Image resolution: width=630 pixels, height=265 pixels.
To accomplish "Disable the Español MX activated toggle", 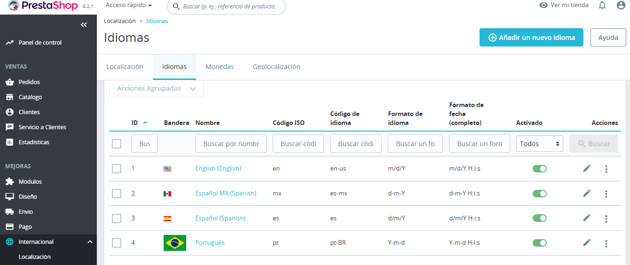I will pos(540,194).
